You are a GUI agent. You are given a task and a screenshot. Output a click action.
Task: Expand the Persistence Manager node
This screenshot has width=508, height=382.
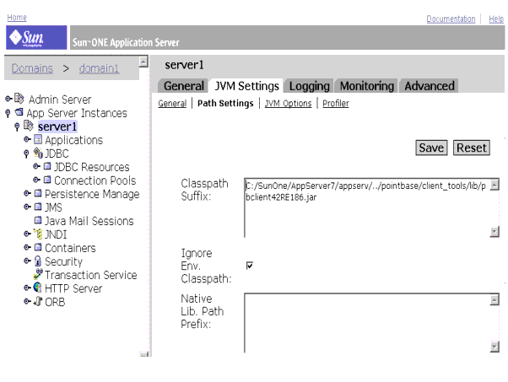pyautogui.click(x=28, y=193)
